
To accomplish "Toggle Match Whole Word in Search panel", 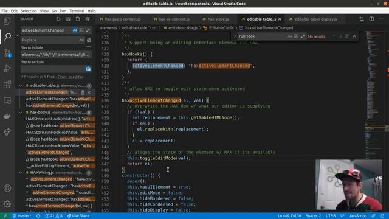I will tap(81, 30).
